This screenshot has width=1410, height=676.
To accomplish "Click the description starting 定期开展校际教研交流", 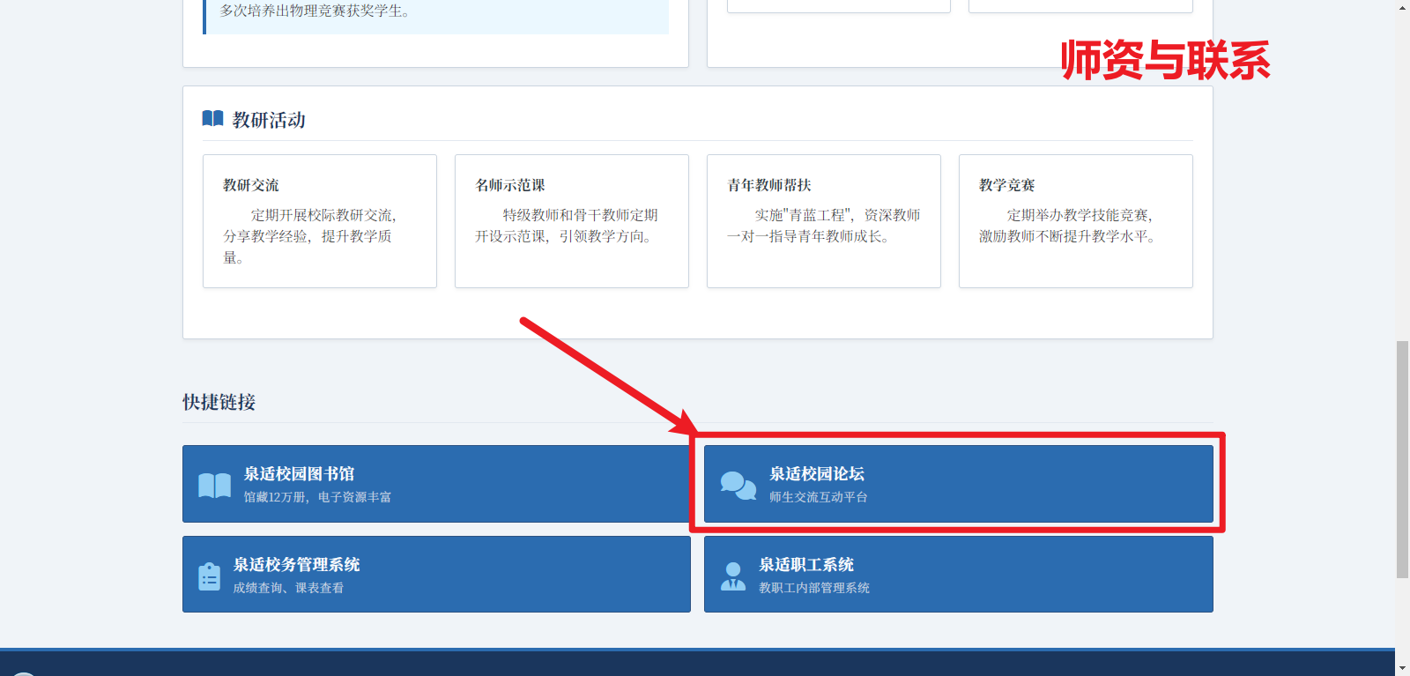I will (x=311, y=236).
